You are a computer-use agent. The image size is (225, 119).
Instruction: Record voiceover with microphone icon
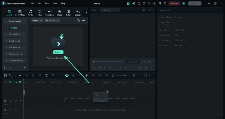(x=87, y=75)
